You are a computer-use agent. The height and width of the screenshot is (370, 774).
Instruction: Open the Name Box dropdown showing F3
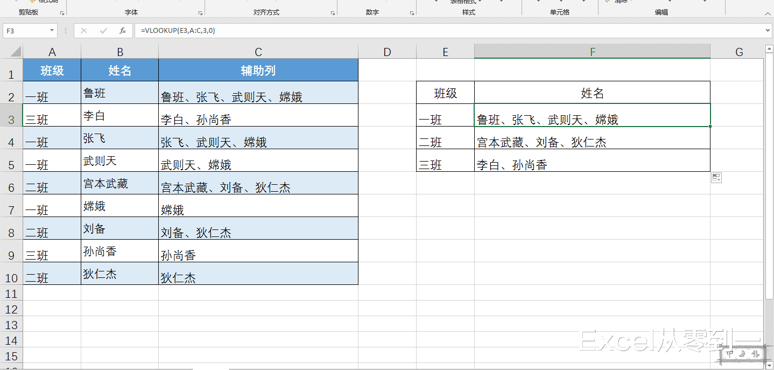coord(52,31)
